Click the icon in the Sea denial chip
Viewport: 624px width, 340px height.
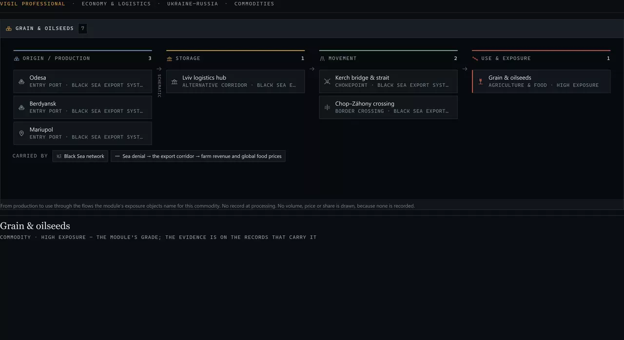pyautogui.click(x=117, y=156)
